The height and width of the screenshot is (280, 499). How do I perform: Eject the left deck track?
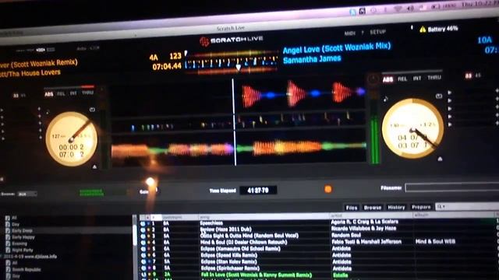click(x=94, y=166)
